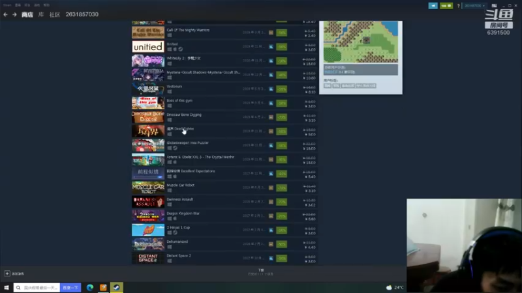This screenshot has height=293, width=522.
Task: Click the discount badge on Boss of this gym row
Action: (282, 104)
